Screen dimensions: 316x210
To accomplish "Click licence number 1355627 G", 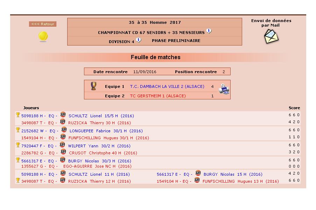I will coord(32,167).
